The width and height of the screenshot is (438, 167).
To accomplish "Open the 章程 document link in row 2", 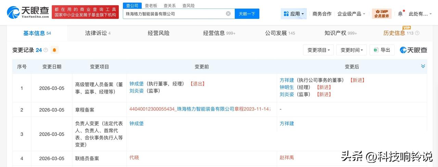I will (x=200, y=109).
